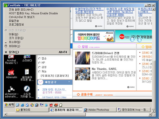Open the No Thanks, SARS. column headline

[x=104, y=69]
